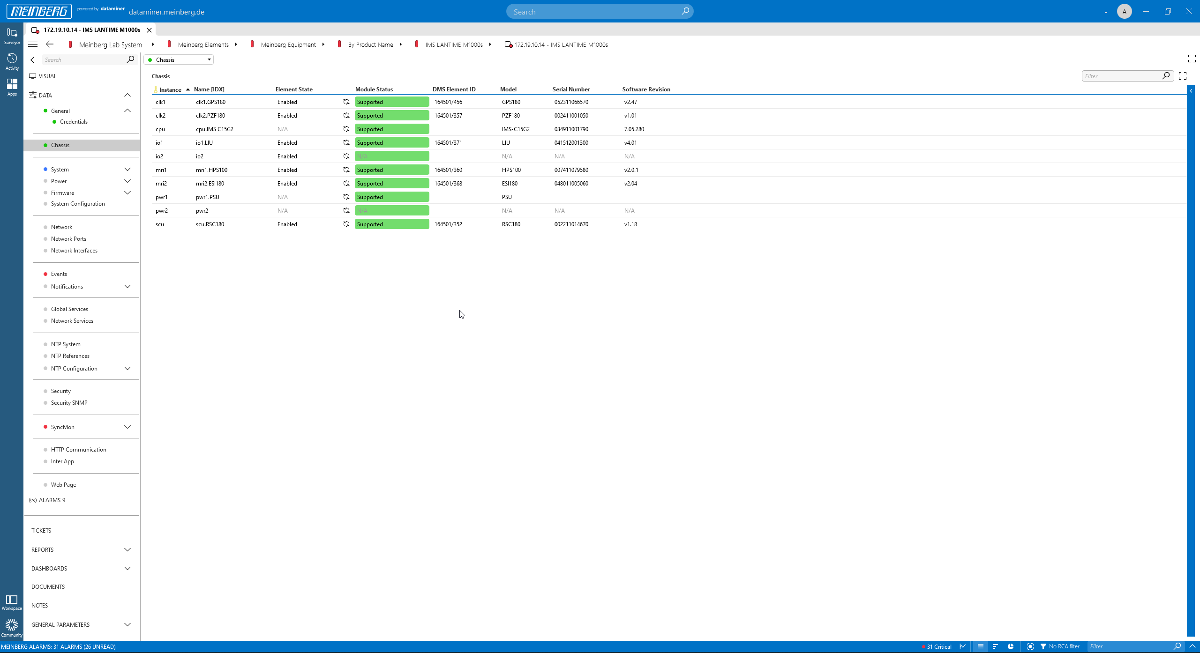Expand the Chassis table to full screen

tap(1183, 76)
